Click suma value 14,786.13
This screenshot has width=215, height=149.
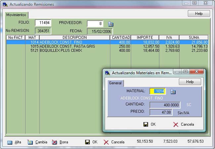199,46
